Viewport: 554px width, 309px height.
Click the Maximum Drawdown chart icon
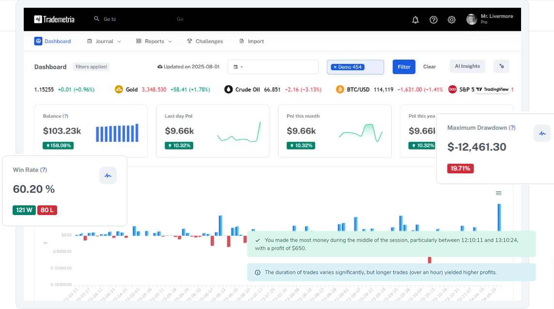coord(542,133)
